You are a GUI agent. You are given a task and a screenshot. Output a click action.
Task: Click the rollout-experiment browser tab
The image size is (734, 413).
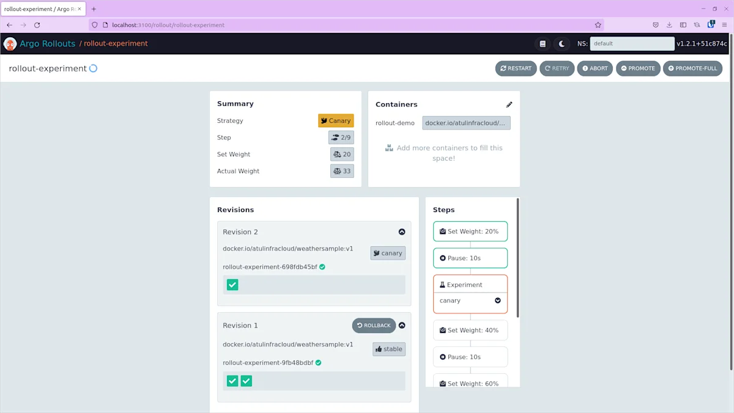point(43,9)
